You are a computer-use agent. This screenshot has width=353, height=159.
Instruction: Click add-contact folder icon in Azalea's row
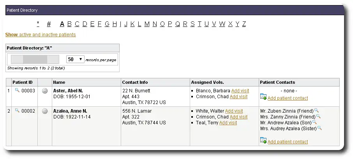coord(263,141)
